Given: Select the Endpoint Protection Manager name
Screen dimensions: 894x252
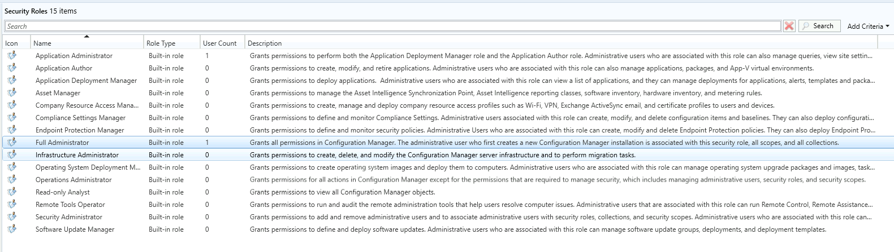Looking at the screenshot, I should (80, 130).
